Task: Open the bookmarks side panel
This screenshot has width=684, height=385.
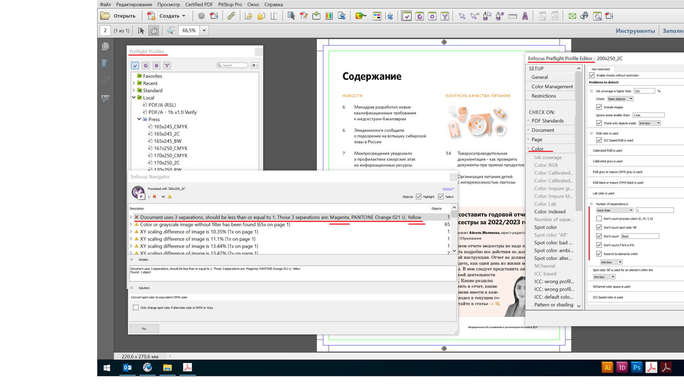Action: click(105, 63)
